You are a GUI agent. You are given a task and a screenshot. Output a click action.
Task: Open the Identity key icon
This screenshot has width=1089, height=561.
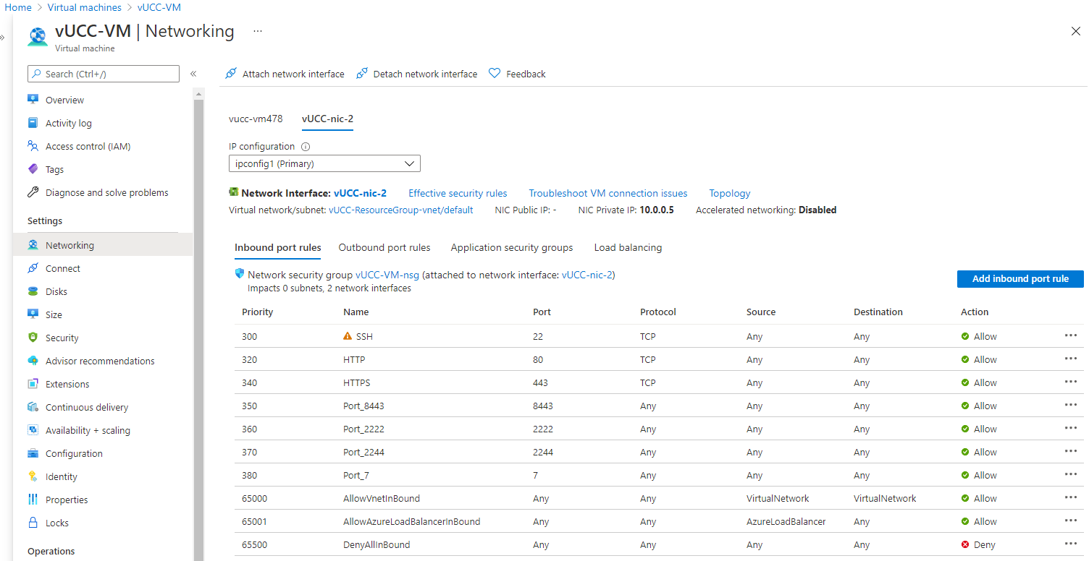click(x=33, y=476)
